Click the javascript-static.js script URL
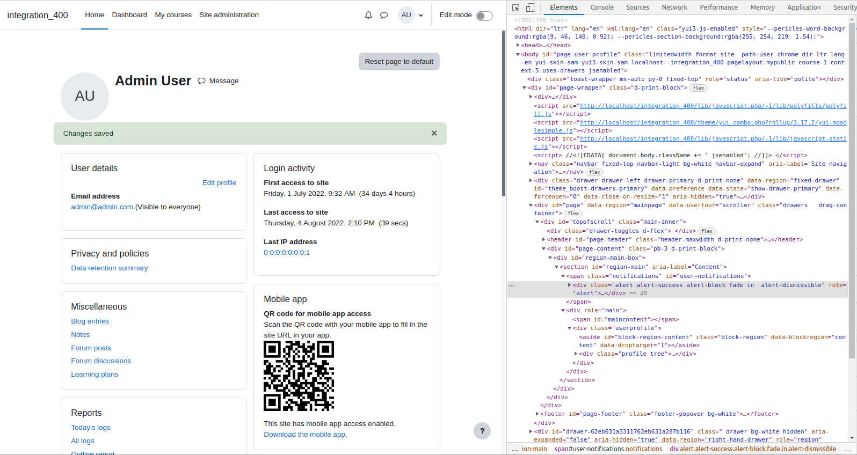Screen dimensions: 857x455 713,139
